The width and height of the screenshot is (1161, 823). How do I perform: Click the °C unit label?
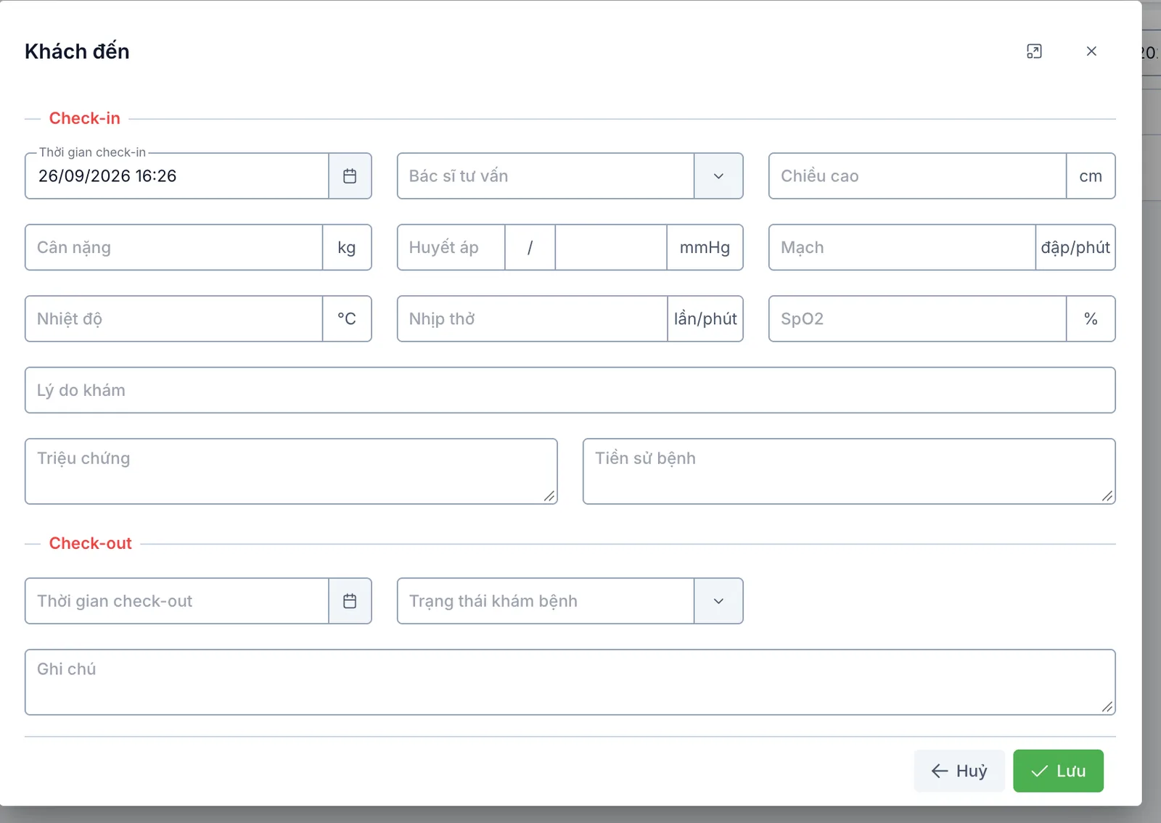click(347, 318)
